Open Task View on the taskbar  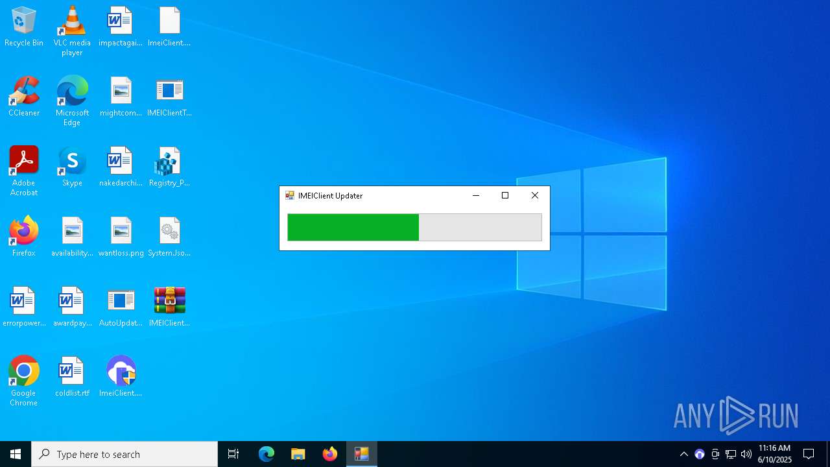(x=233, y=454)
